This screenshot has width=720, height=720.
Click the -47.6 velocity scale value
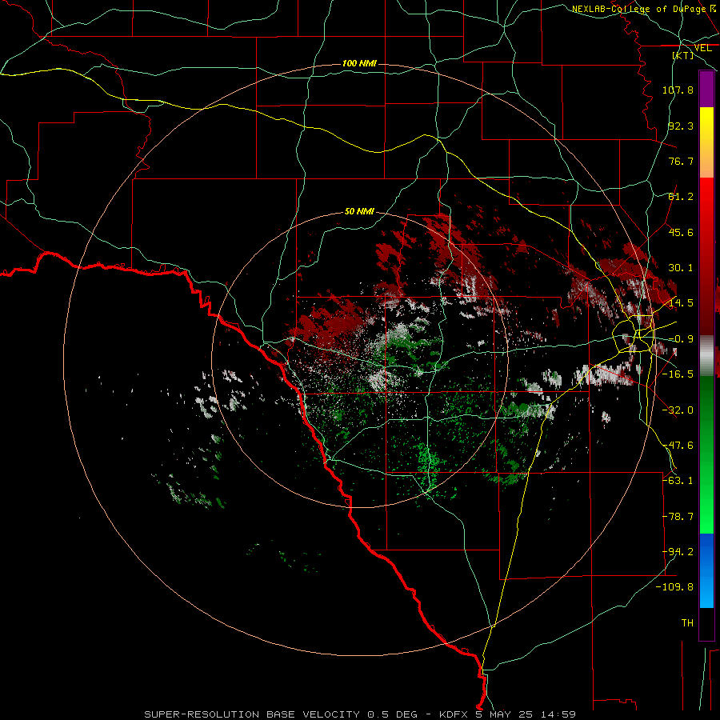678,446
